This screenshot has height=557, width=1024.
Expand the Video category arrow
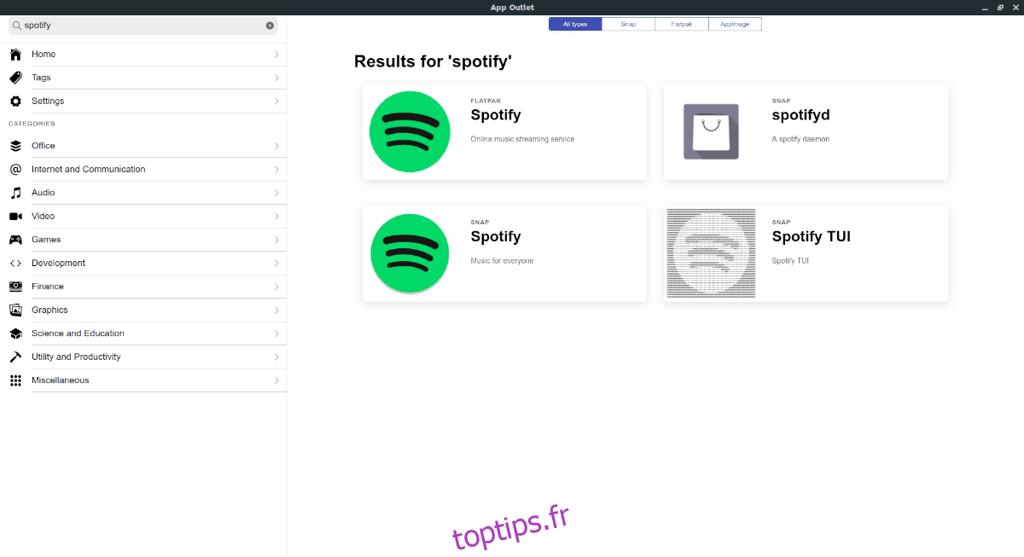[276, 216]
